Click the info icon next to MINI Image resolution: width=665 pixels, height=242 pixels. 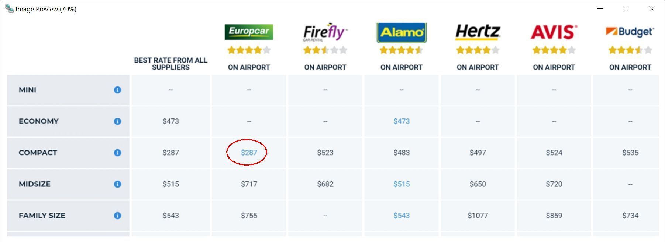click(117, 90)
